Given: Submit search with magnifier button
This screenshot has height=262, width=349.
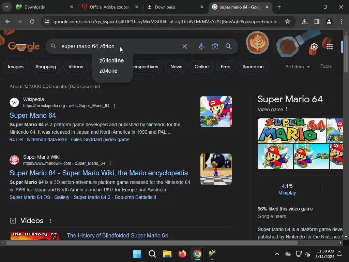Looking at the screenshot, I should 228,46.
